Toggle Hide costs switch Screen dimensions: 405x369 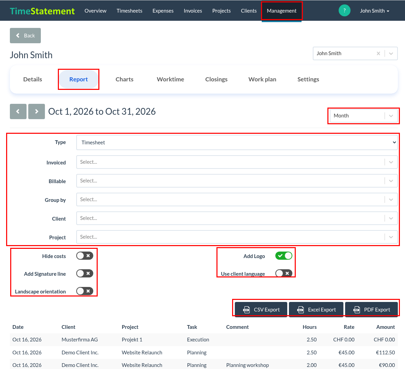85,256
